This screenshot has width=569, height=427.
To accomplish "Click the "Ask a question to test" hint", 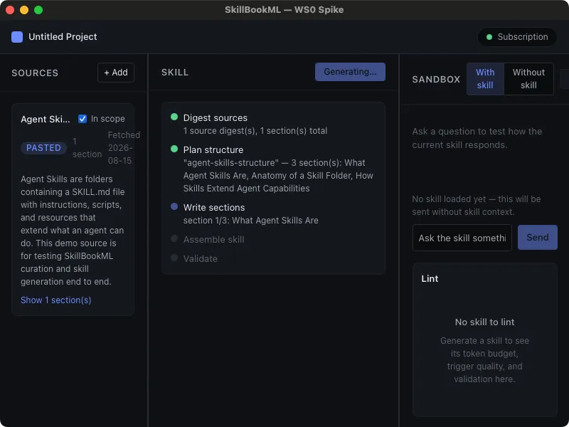I will (x=477, y=138).
